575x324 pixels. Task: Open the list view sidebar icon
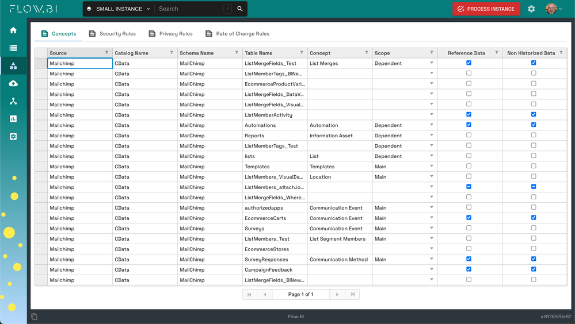(13, 48)
